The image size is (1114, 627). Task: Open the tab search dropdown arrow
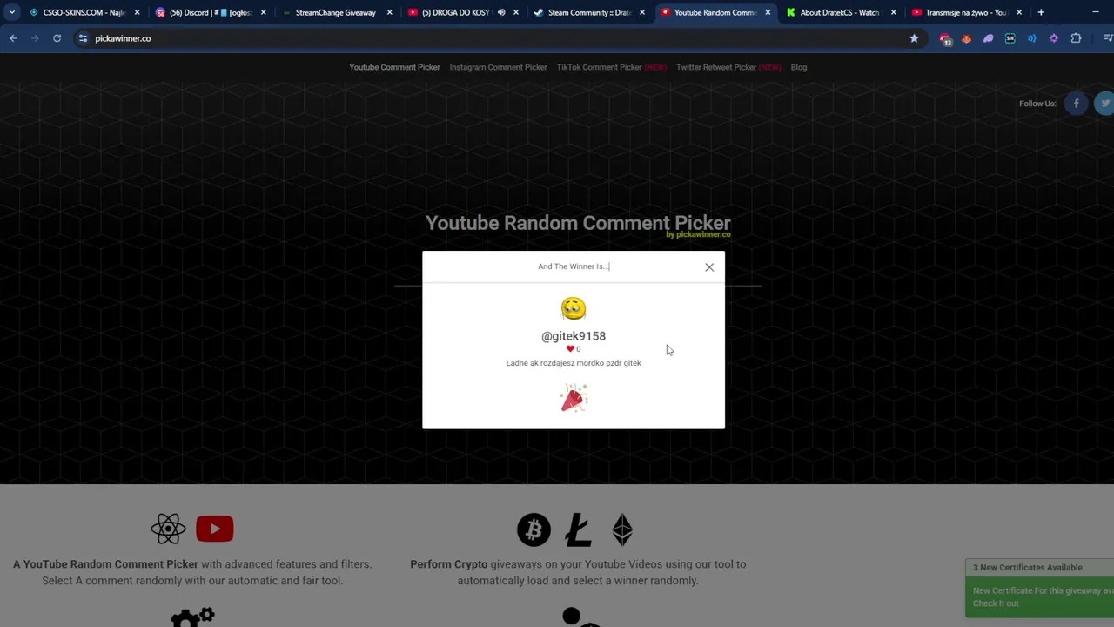12,12
